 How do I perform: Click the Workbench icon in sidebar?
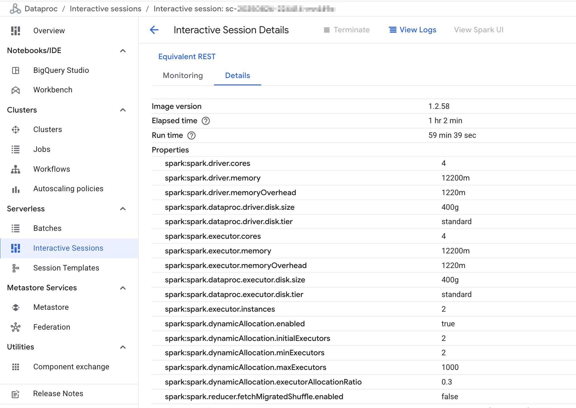pos(16,90)
